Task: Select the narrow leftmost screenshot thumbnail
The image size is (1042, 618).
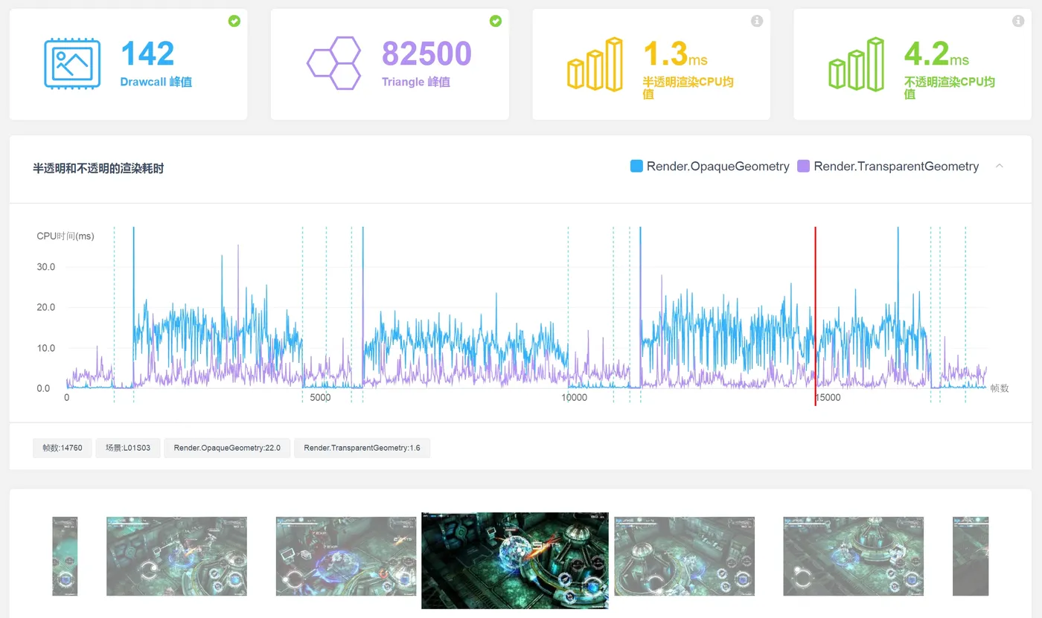Action: pyautogui.click(x=65, y=556)
